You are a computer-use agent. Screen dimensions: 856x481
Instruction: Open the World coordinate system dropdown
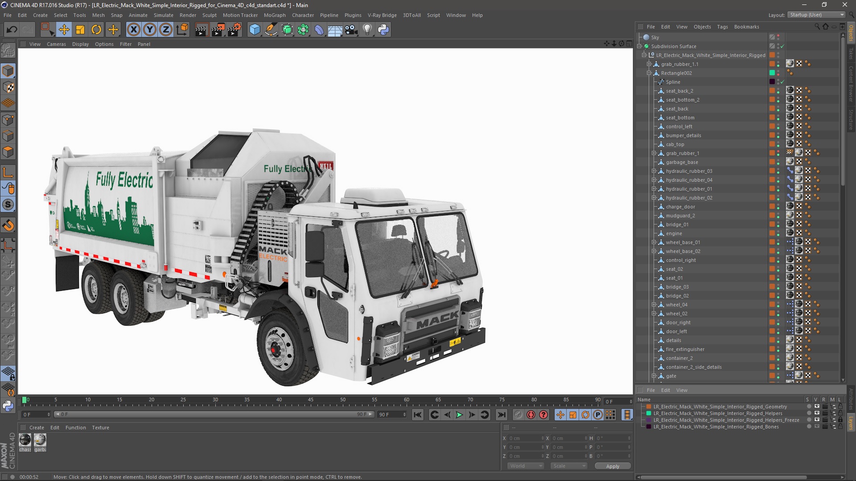(526, 466)
